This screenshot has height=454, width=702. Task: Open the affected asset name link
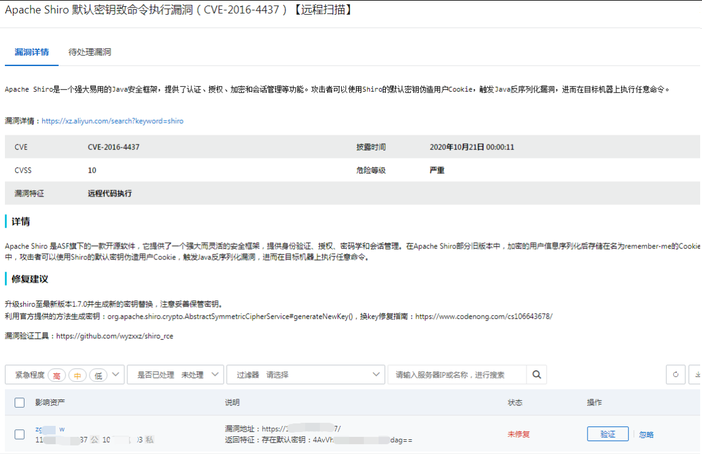click(50, 429)
